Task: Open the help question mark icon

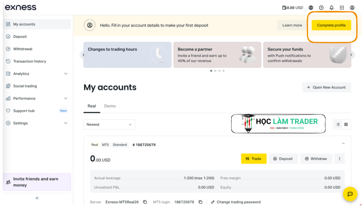Action: click(x=321, y=8)
